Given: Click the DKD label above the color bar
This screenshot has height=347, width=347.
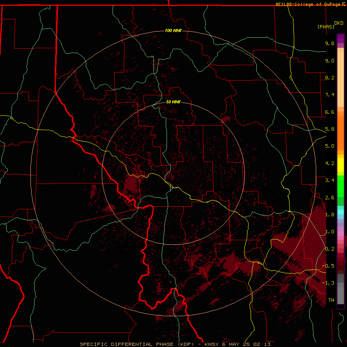Looking at the screenshot, I should tap(339, 23).
